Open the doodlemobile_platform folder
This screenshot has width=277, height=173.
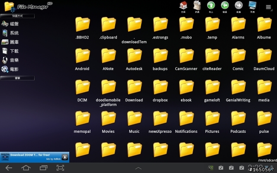click(x=108, y=93)
